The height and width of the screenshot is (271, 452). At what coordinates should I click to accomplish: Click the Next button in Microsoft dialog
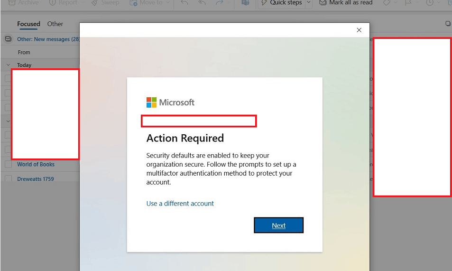[x=278, y=225]
